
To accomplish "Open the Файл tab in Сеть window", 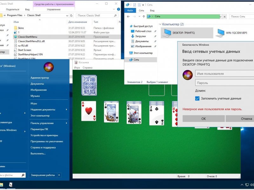I will 130,10.
